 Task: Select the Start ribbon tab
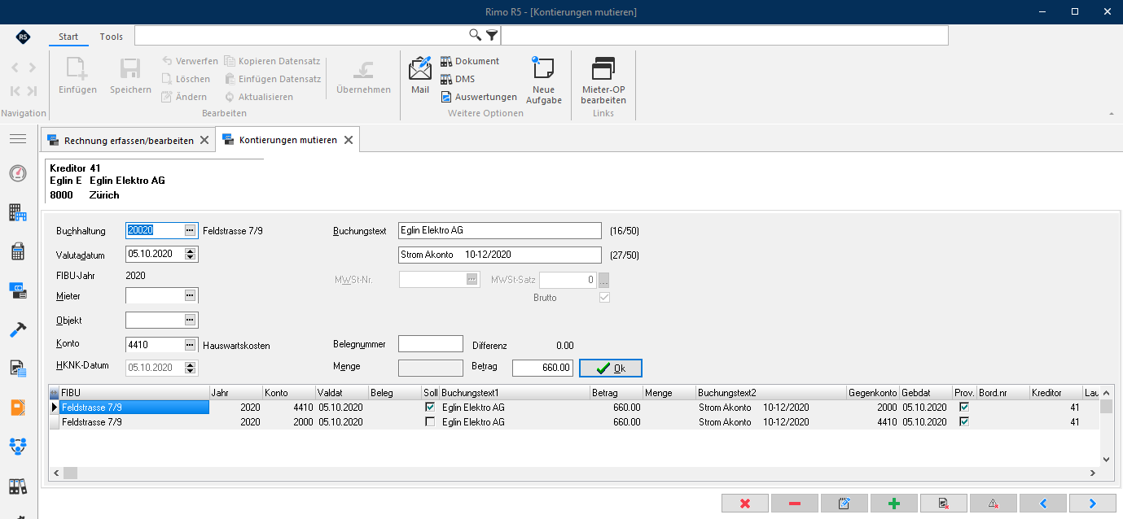[x=68, y=37]
